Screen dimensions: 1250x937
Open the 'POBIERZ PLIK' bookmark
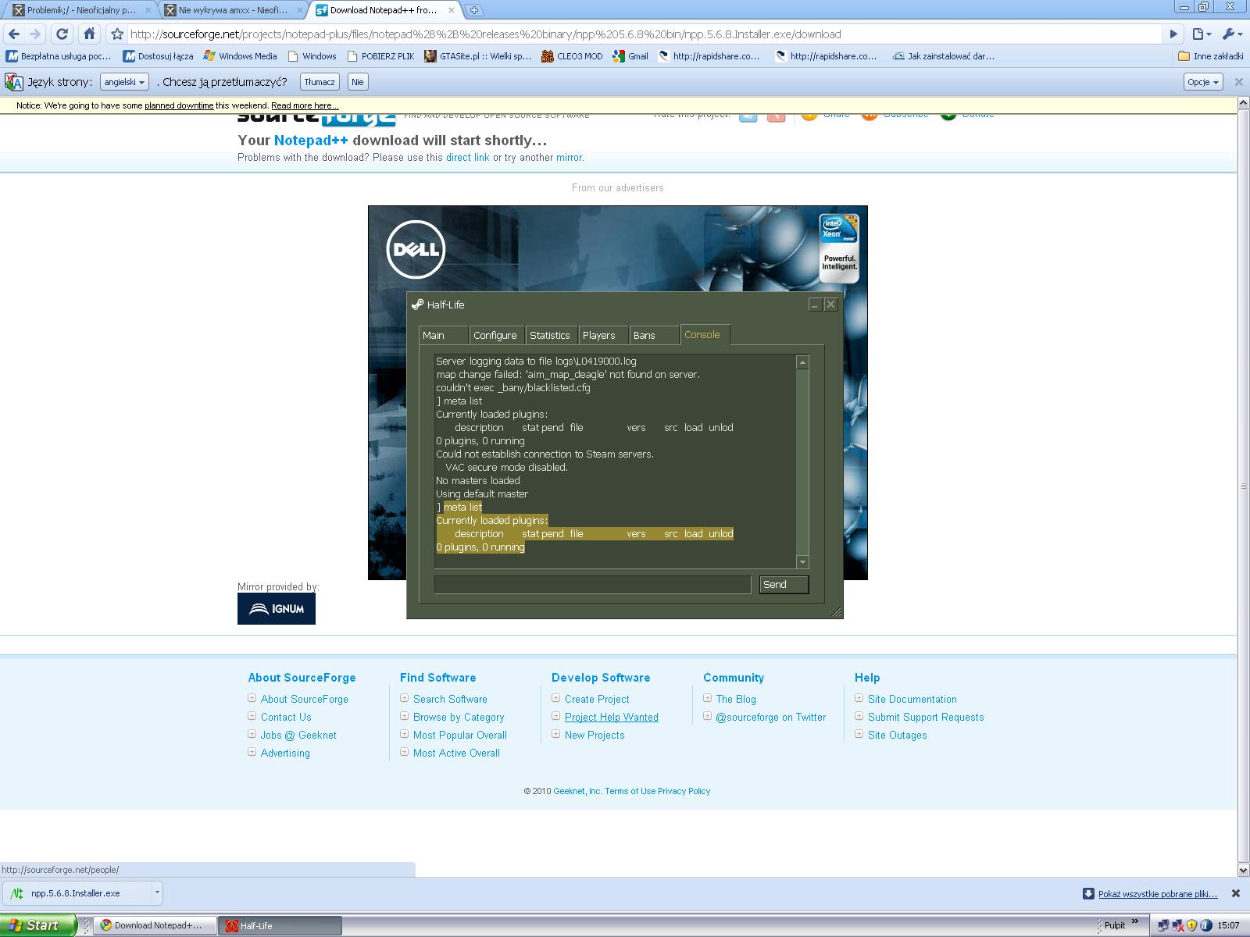pos(382,56)
